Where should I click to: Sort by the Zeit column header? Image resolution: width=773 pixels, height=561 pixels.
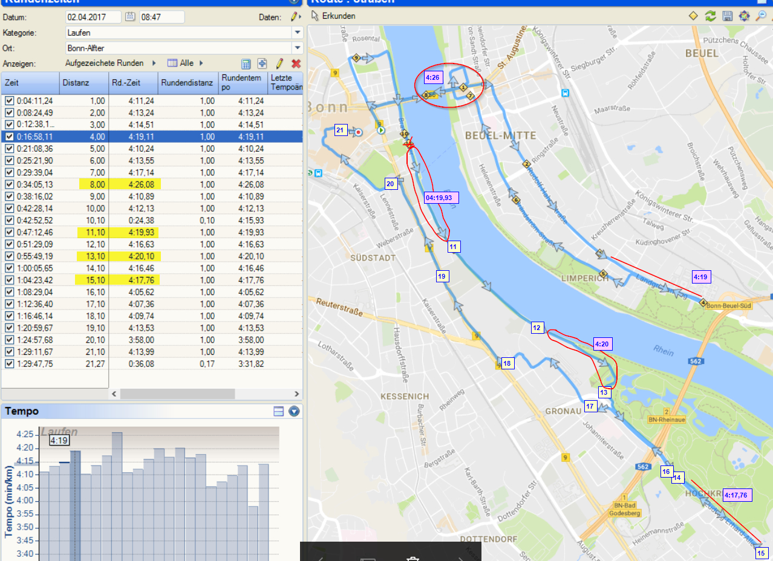30,83
